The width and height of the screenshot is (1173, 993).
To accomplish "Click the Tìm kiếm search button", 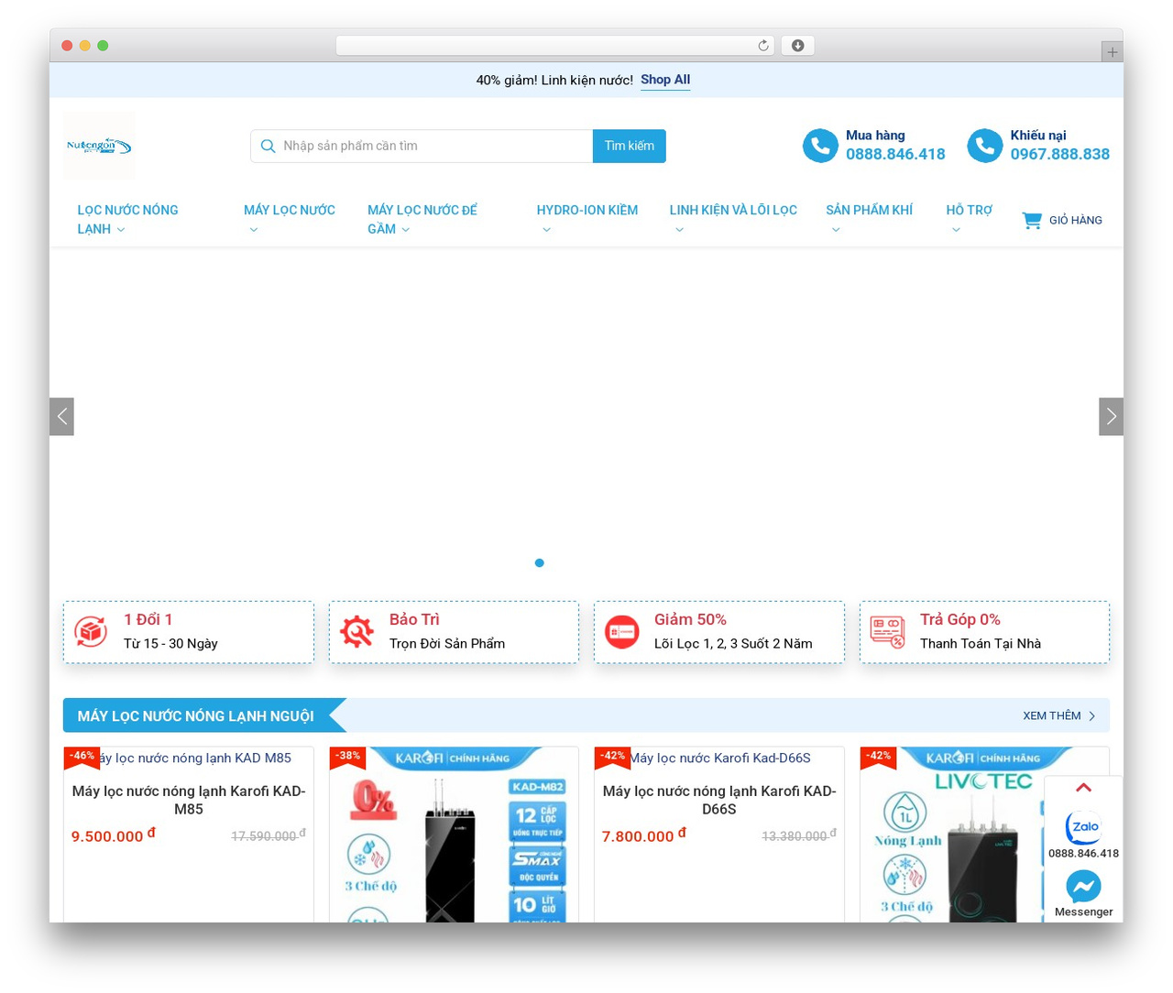I will (x=630, y=146).
